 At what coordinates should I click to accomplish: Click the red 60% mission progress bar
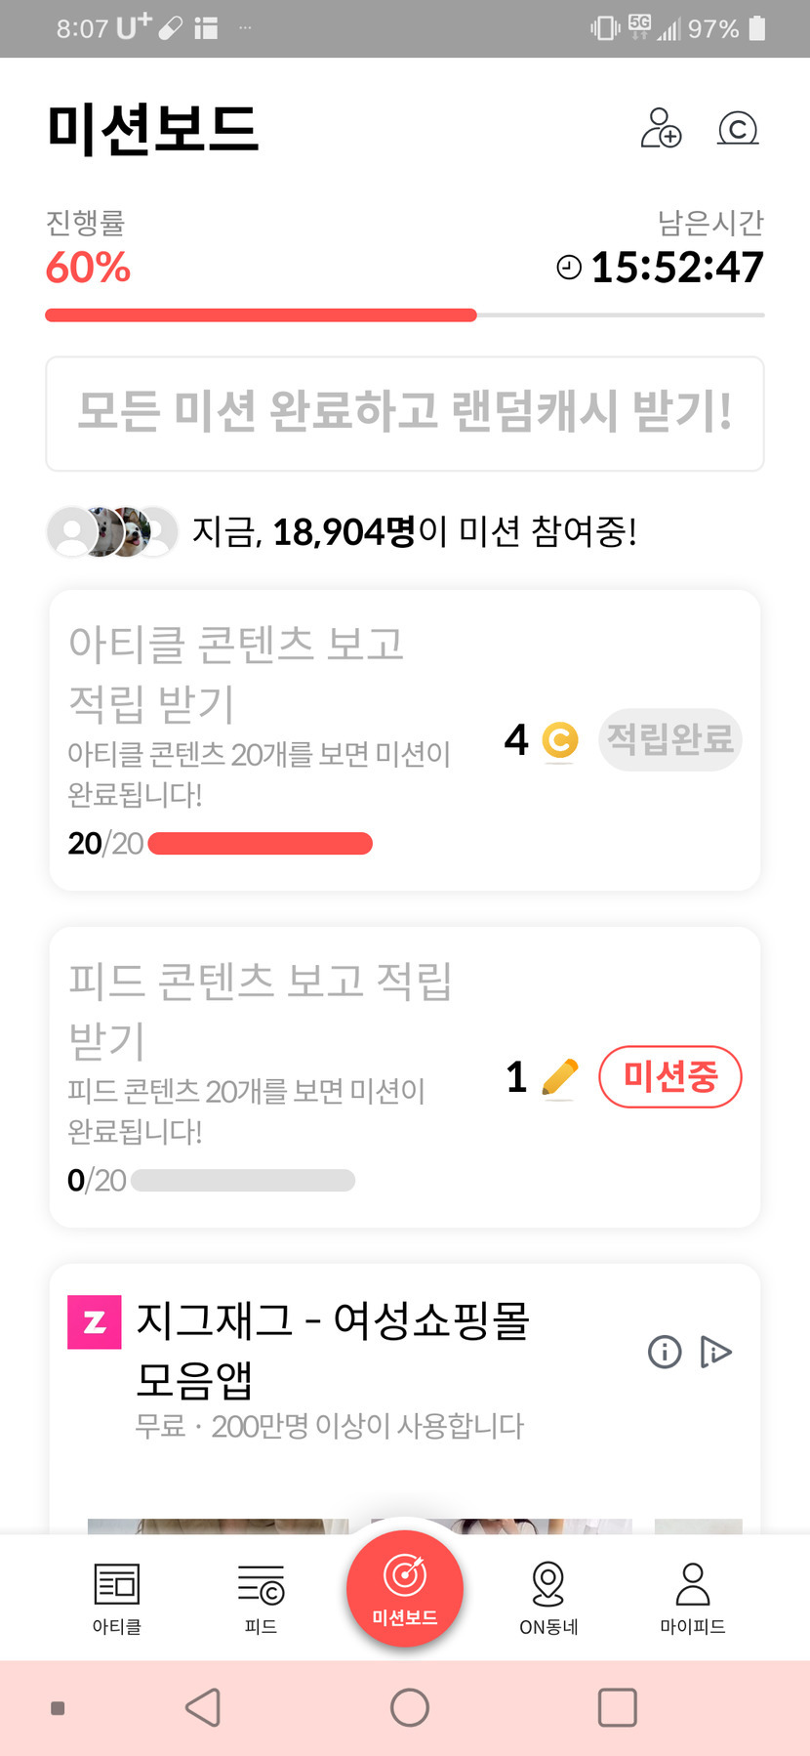tap(262, 315)
